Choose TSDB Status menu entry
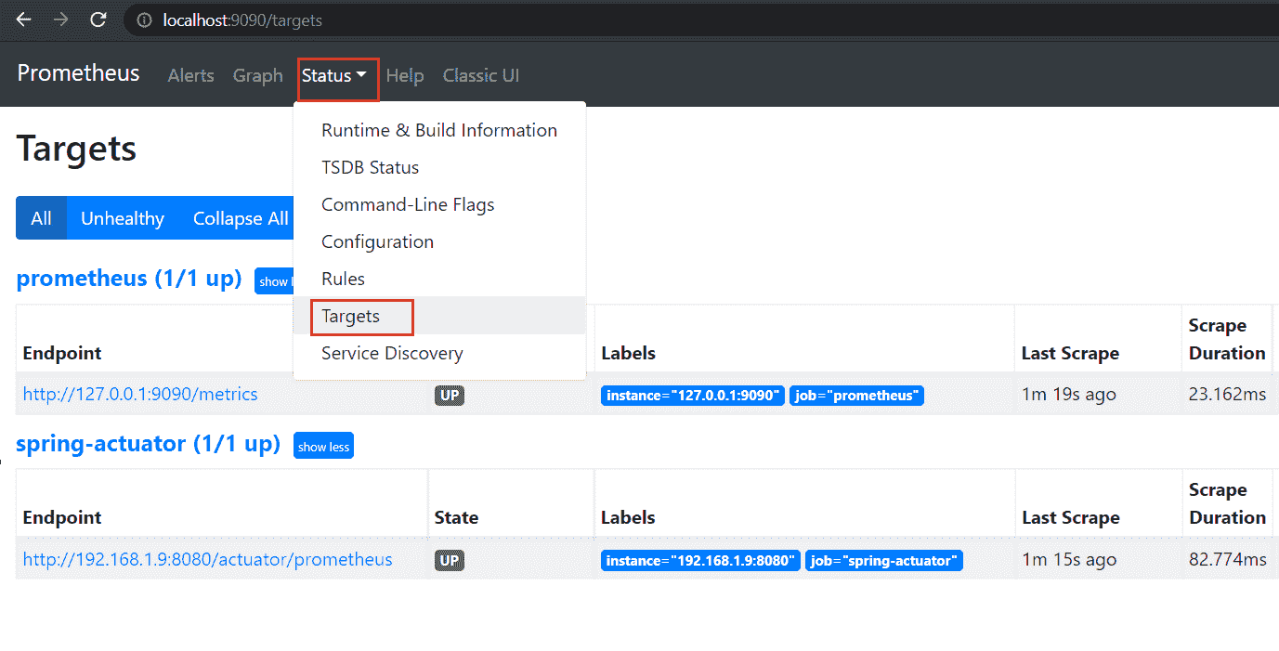Screen dimensions: 1279x651 (370, 167)
